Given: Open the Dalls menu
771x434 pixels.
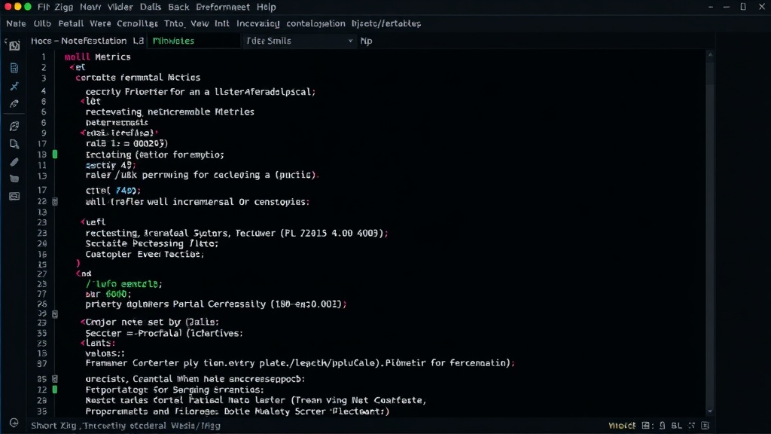Looking at the screenshot, I should [151, 7].
